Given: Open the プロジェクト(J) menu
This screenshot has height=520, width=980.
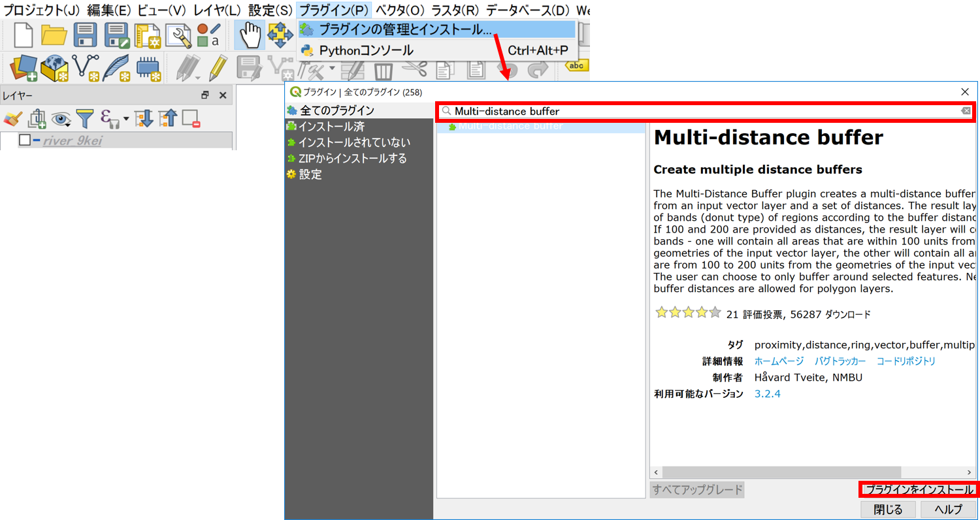Looking at the screenshot, I should [x=42, y=10].
